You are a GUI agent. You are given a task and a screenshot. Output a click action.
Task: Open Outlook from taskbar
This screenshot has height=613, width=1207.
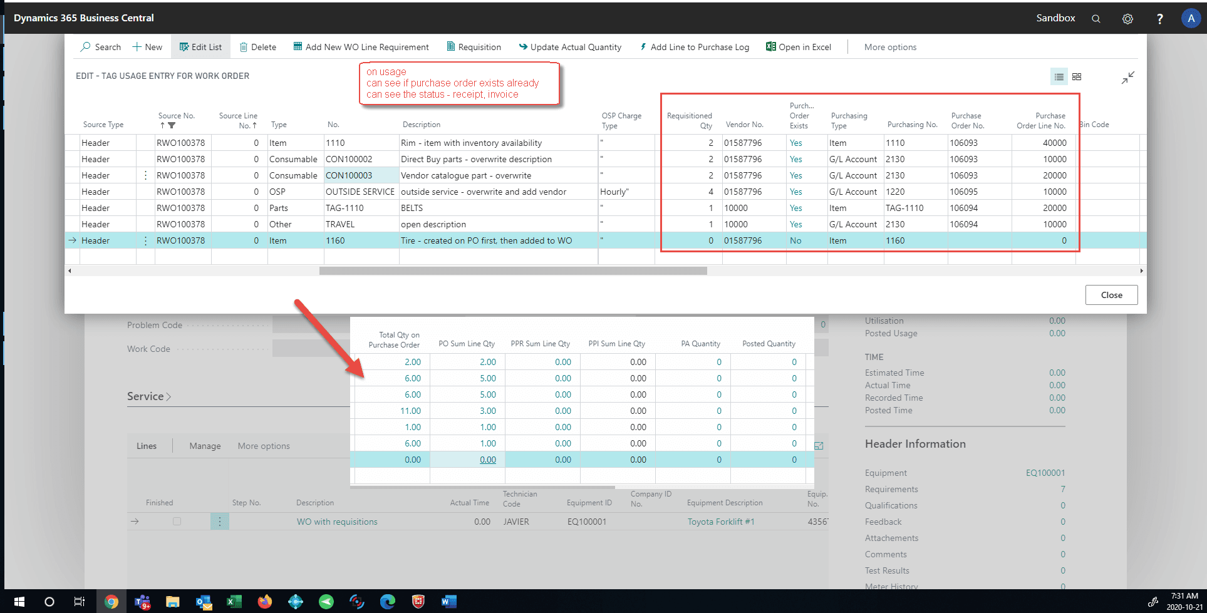click(x=204, y=602)
